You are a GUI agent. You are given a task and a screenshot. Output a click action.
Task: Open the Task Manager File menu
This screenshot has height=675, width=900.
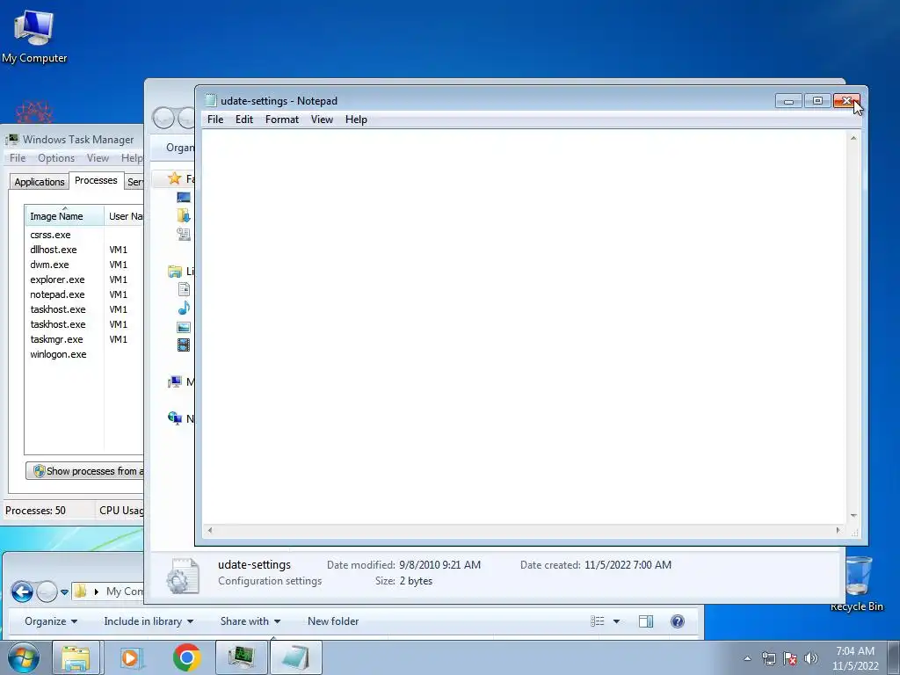point(18,158)
